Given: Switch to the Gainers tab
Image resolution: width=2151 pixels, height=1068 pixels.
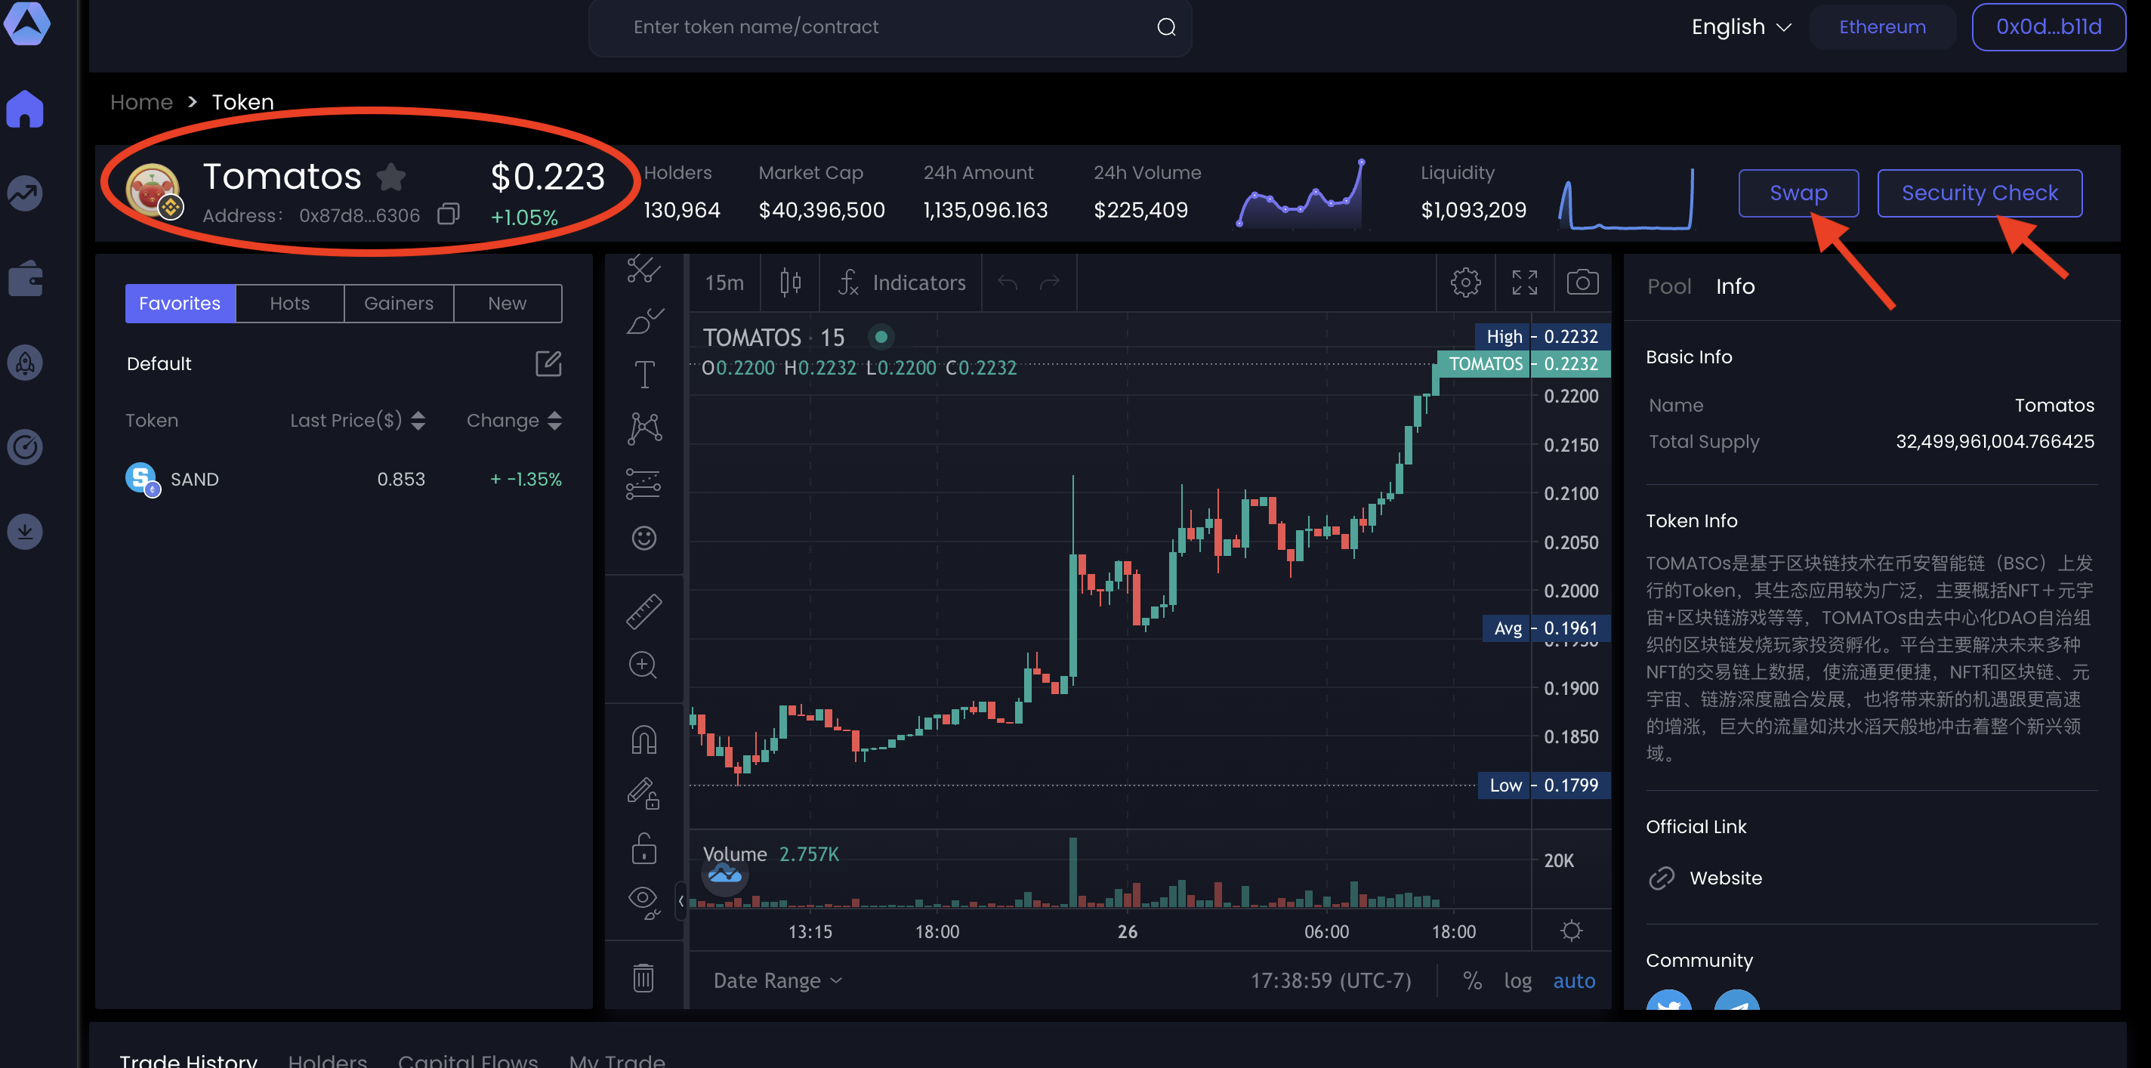Looking at the screenshot, I should [x=398, y=303].
